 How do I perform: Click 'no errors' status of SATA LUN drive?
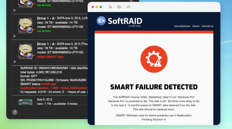(44, 31)
